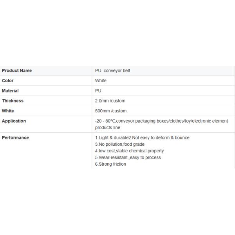
Task: Click the Thickness row header
Action: pos(13,101)
